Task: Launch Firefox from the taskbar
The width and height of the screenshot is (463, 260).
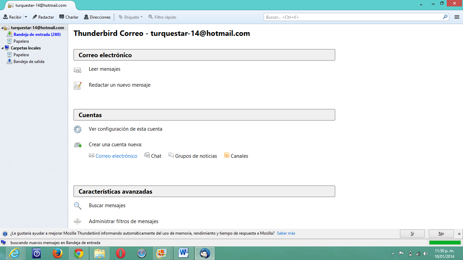Action: pos(58,253)
